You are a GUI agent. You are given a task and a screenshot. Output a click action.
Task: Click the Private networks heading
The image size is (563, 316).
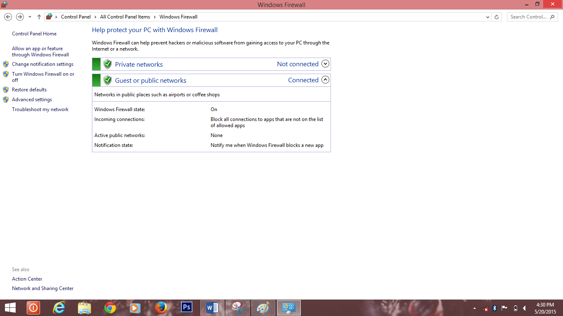coord(139,65)
